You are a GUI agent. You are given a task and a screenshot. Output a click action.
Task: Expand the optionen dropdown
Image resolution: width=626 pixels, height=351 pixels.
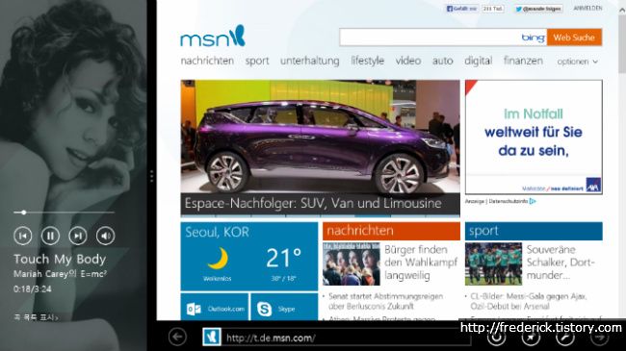click(577, 62)
